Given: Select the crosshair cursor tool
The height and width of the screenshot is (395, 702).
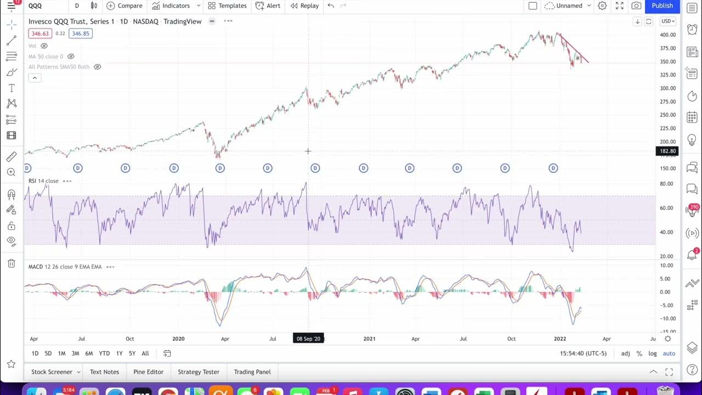Looking at the screenshot, I should point(11,25).
